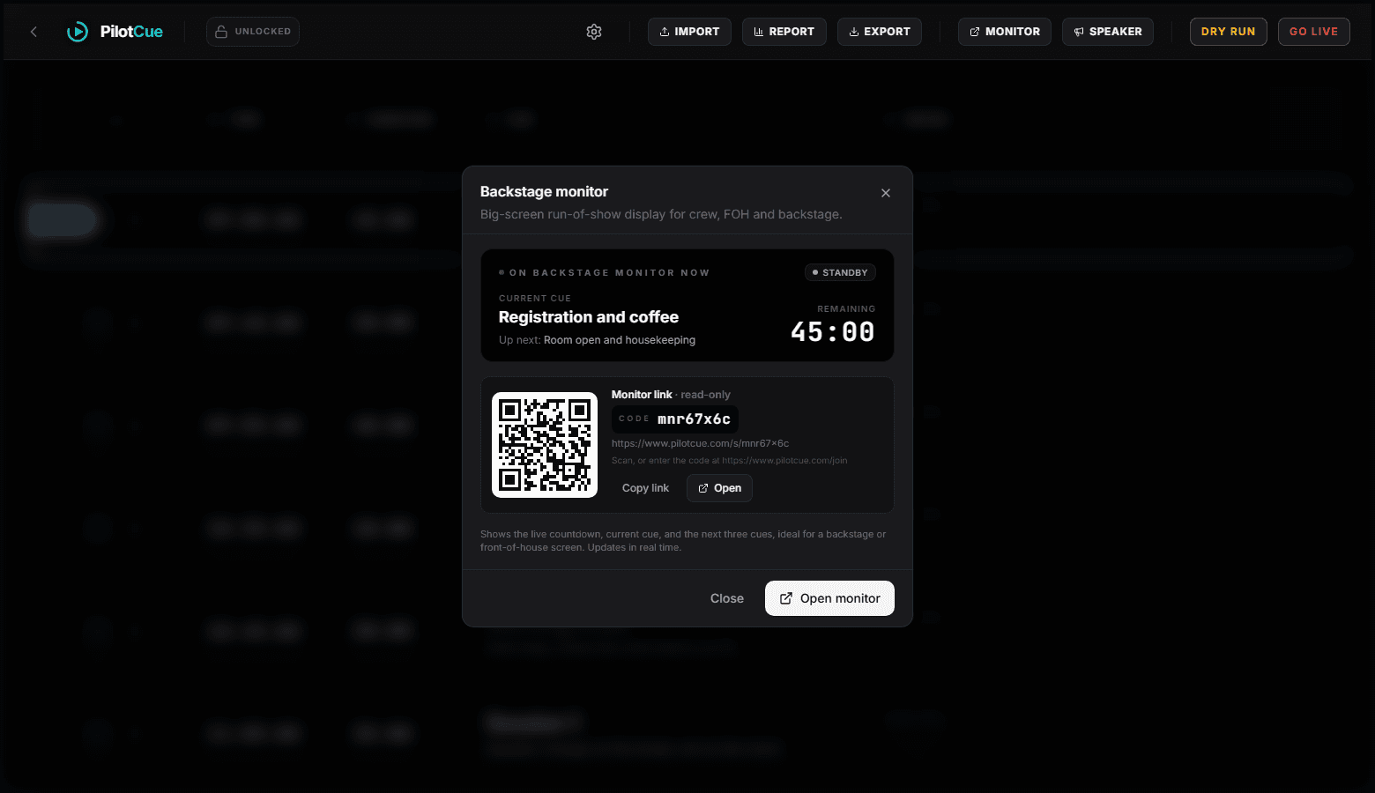
Task: Toggle the Unlocked lock button
Action: tap(253, 32)
